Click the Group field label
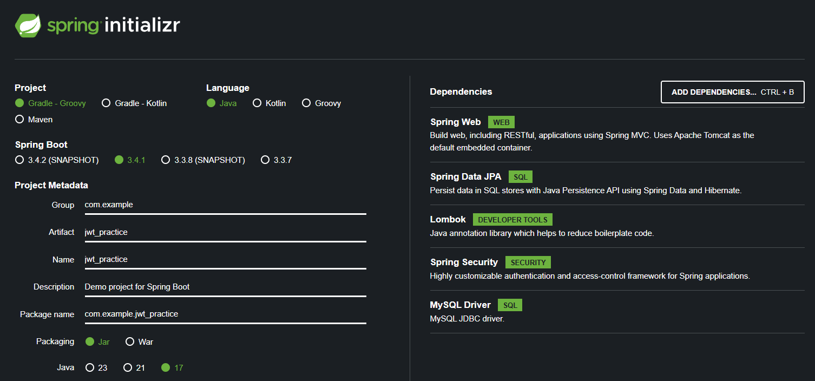815x381 pixels. point(63,205)
